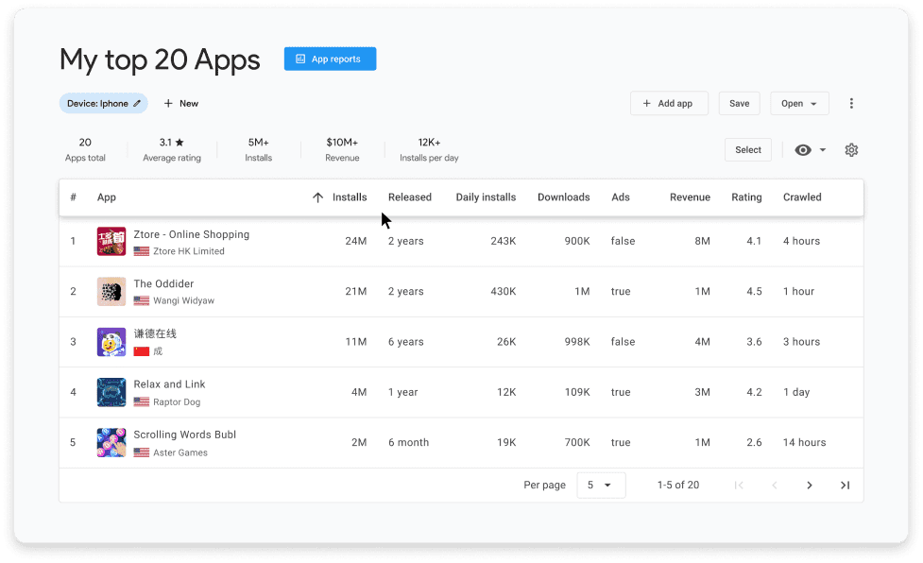Click the pencil edit icon on Device chip

[137, 104]
